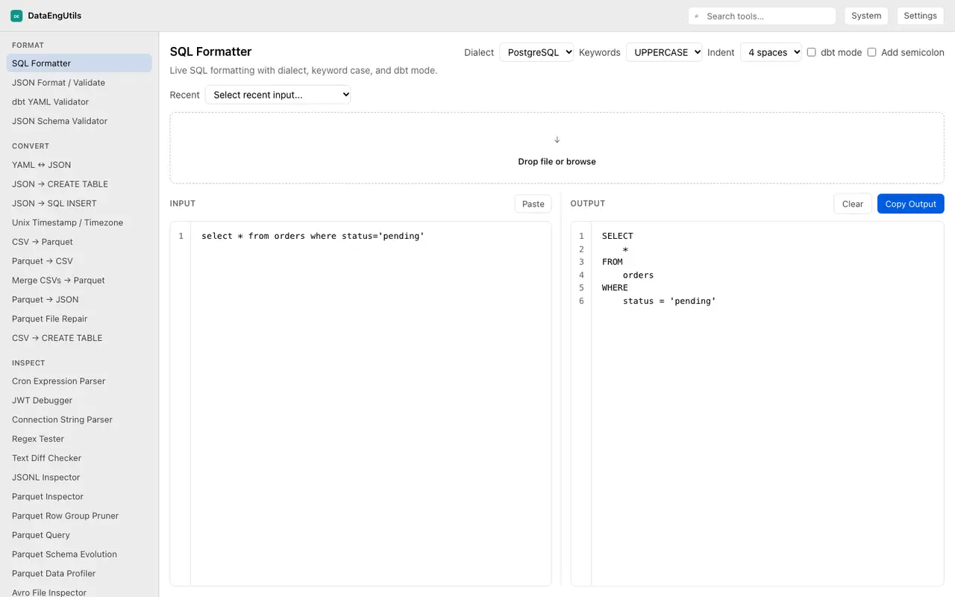
Task: Open YAML ↔ JSON converter
Action: coord(79,165)
